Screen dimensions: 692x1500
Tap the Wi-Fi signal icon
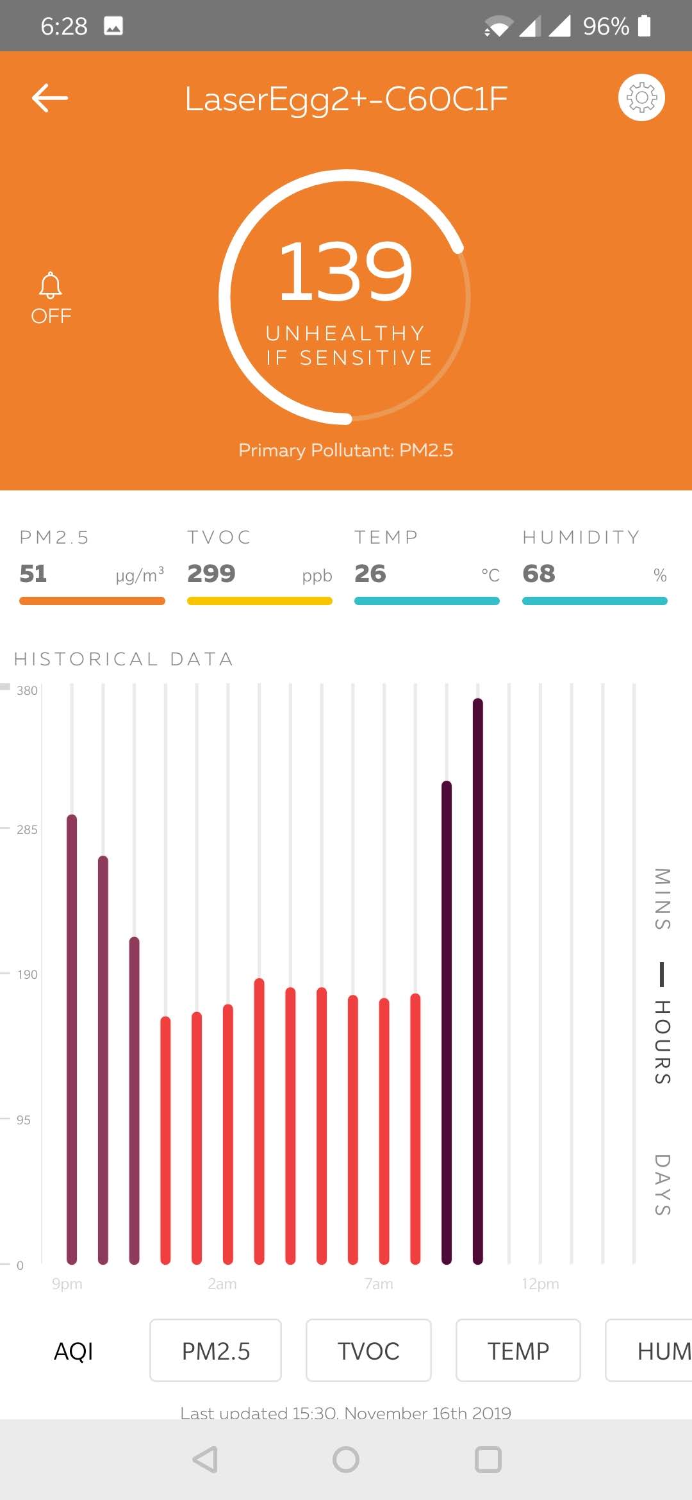[497, 27]
